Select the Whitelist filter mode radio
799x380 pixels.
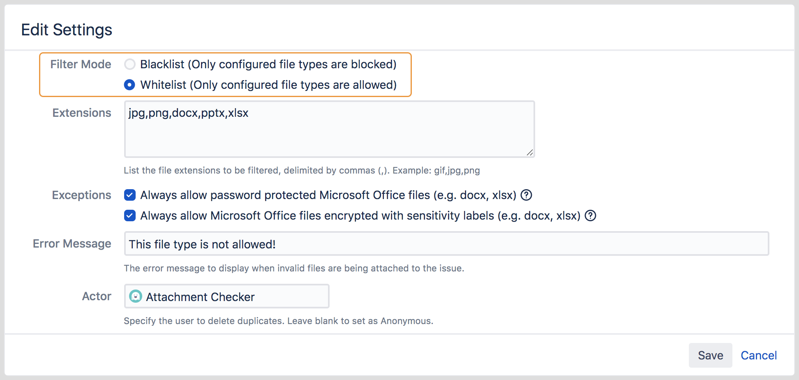coord(130,85)
